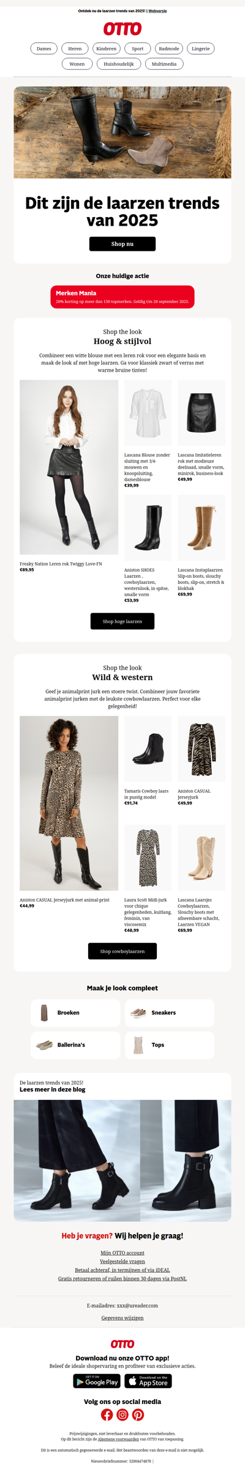Viewport: 245px width, 1477px height.
Task: Click the Gegevens wijzigen link
Action: click(123, 1318)
